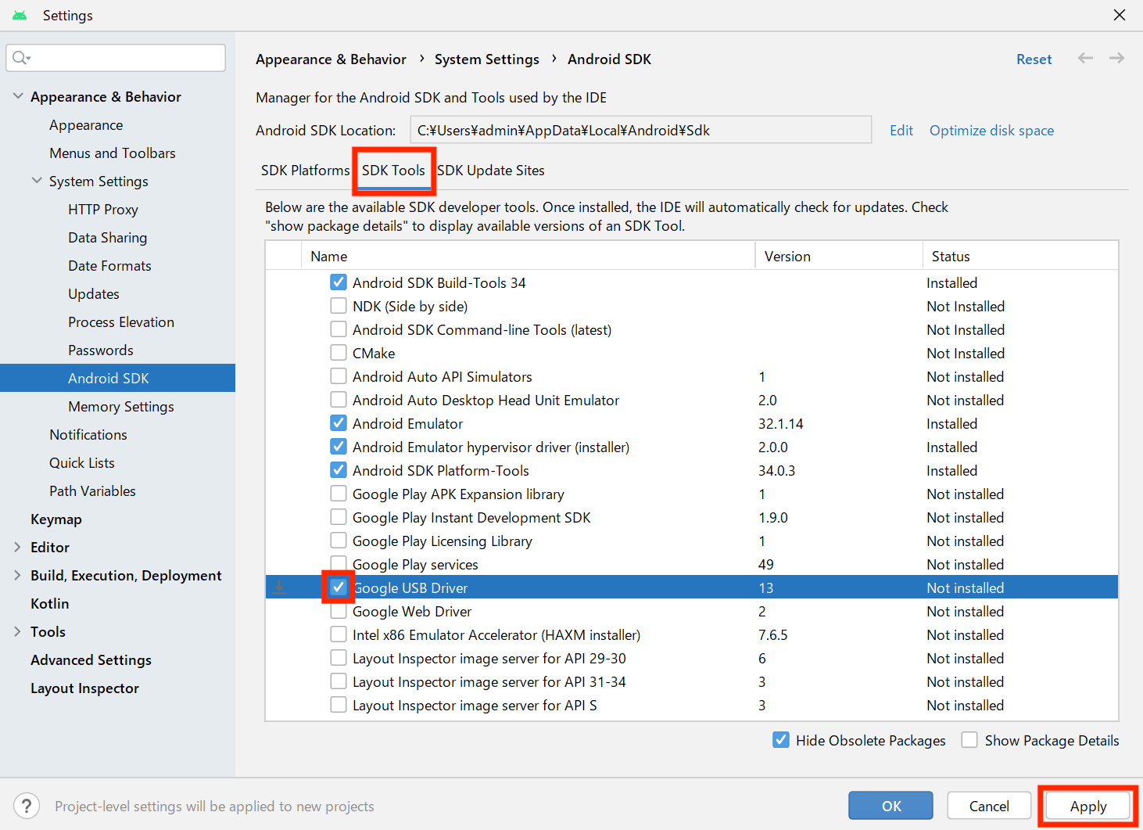Click the Cancel button
1143x830 pixels.
pos(989,806)
